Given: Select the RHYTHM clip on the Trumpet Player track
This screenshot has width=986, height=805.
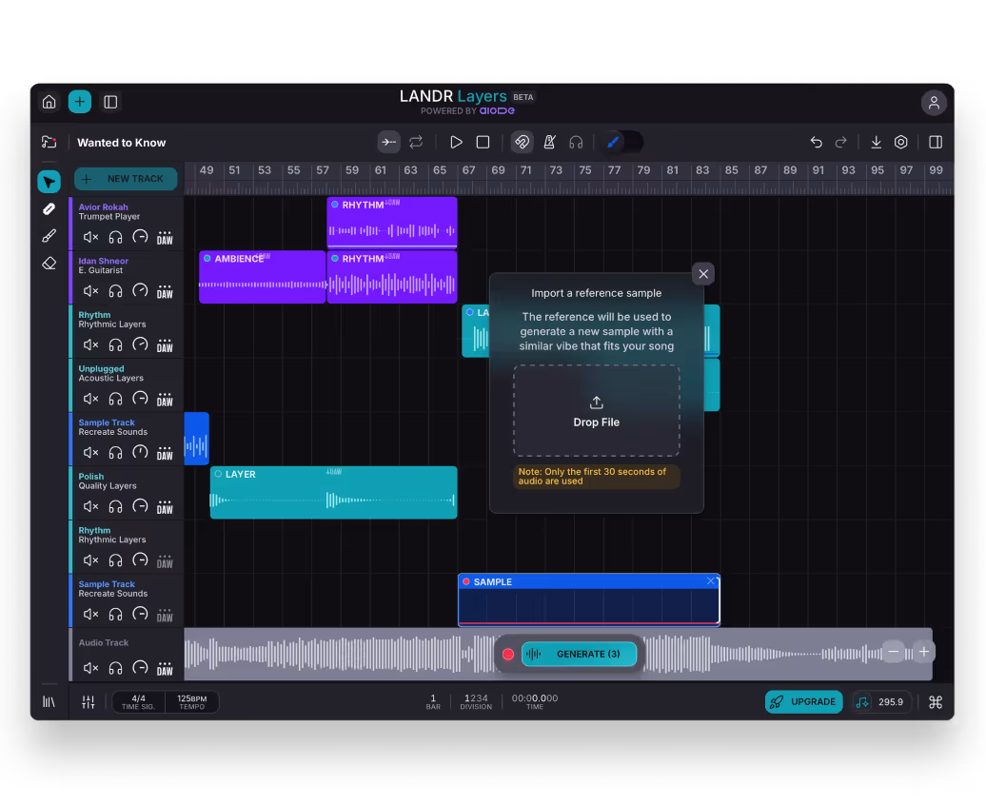Looking at the screenshot, I should click(392, 223).
